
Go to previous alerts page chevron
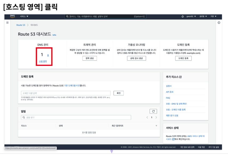(x=147, y=117)
